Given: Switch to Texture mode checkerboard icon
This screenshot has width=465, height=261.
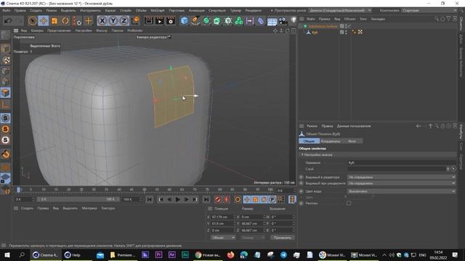Looking at the screenshot, I should click(5, 59).
